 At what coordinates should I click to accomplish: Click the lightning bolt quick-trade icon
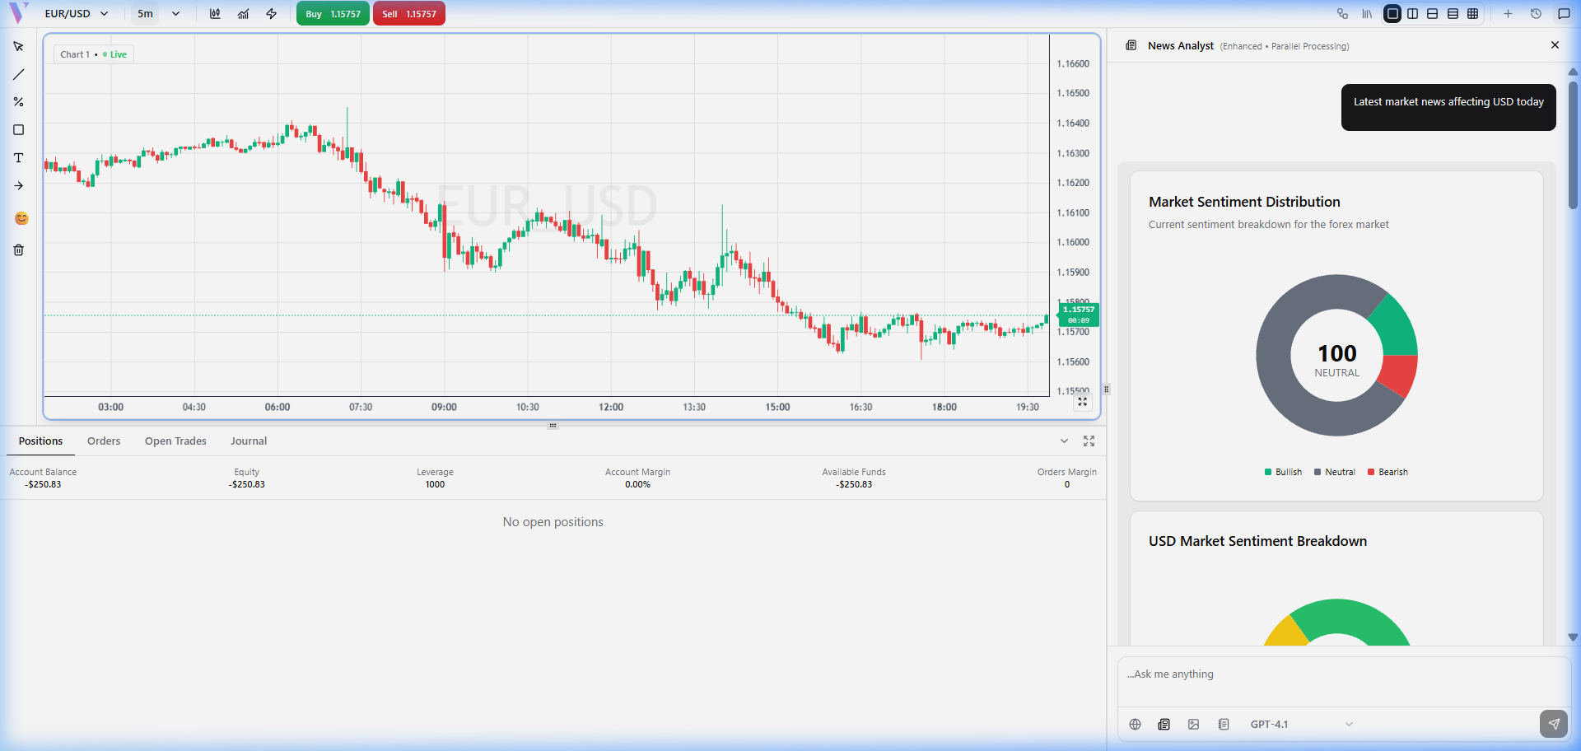271,14
